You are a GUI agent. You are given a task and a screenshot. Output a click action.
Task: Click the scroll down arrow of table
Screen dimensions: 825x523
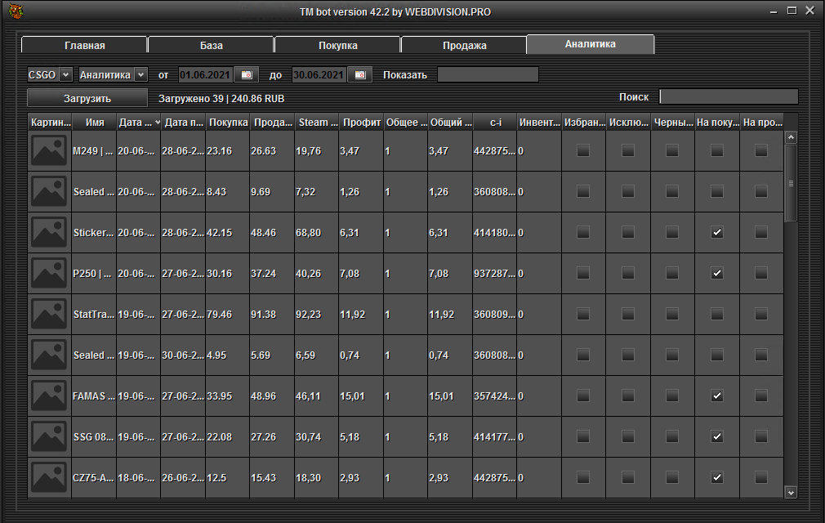[790, 492]
